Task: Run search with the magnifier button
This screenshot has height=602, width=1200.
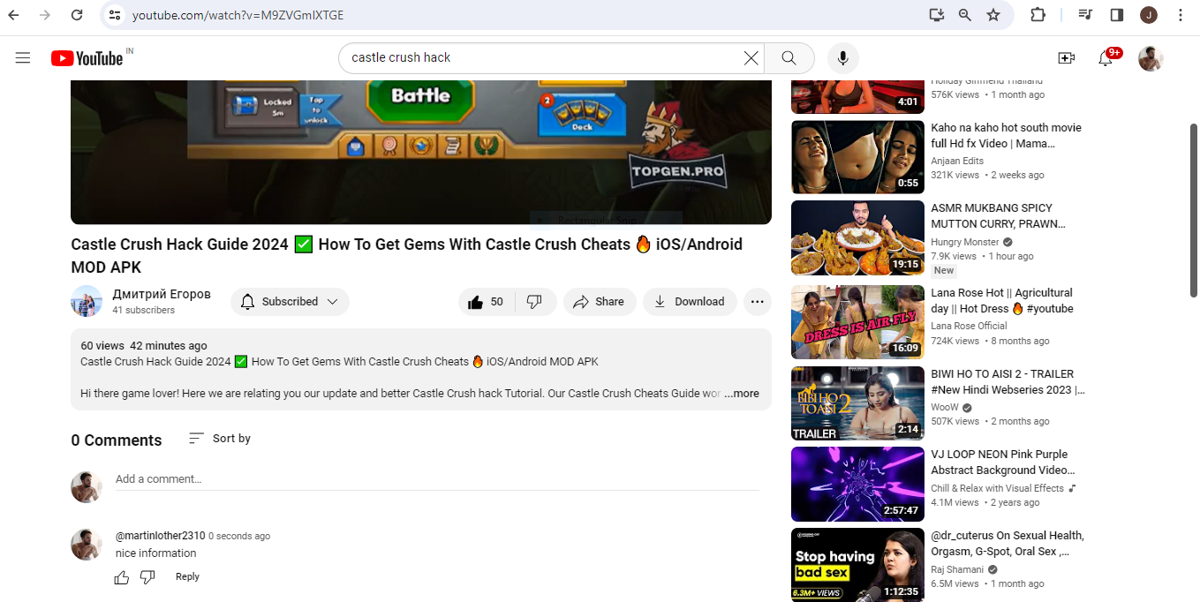Action: [x=789, y=58]
